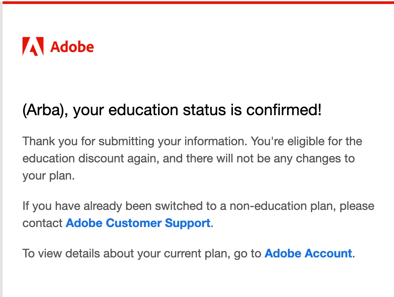Click the red Adobe "A" logo icon

point(33,47)
